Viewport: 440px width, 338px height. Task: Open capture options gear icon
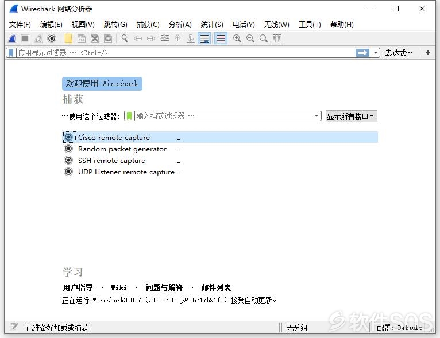[x=52, y=38]
